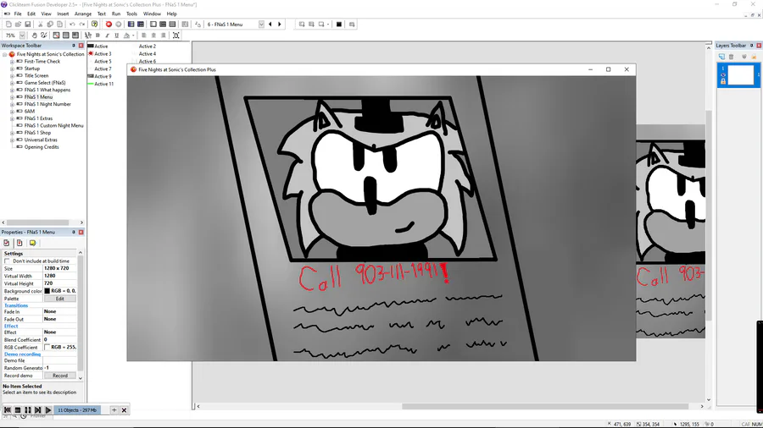Select layer 1 thumbnail in Layers Toolbar

[x=741, y=75]
